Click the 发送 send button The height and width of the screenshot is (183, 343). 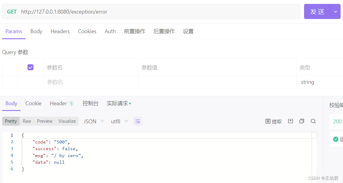(317, 11)
